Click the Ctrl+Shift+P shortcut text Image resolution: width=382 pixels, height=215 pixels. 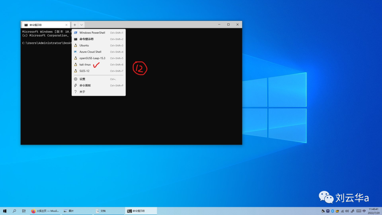[117, 86]
